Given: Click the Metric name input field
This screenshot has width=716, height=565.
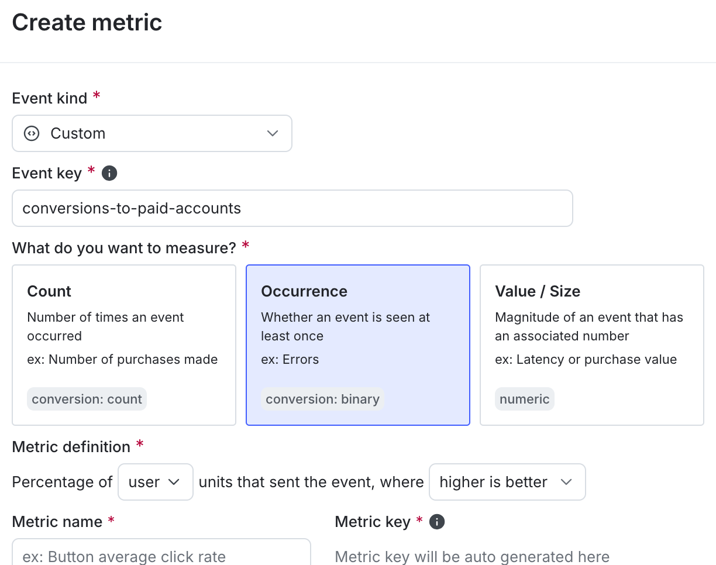Looking at the screenshot, I should coord(161,556).
